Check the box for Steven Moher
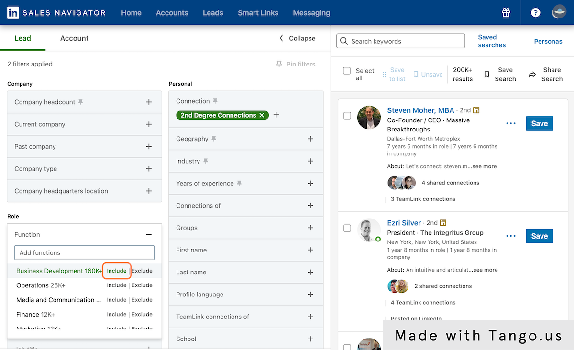574x350 pixels. pos(347,116)
